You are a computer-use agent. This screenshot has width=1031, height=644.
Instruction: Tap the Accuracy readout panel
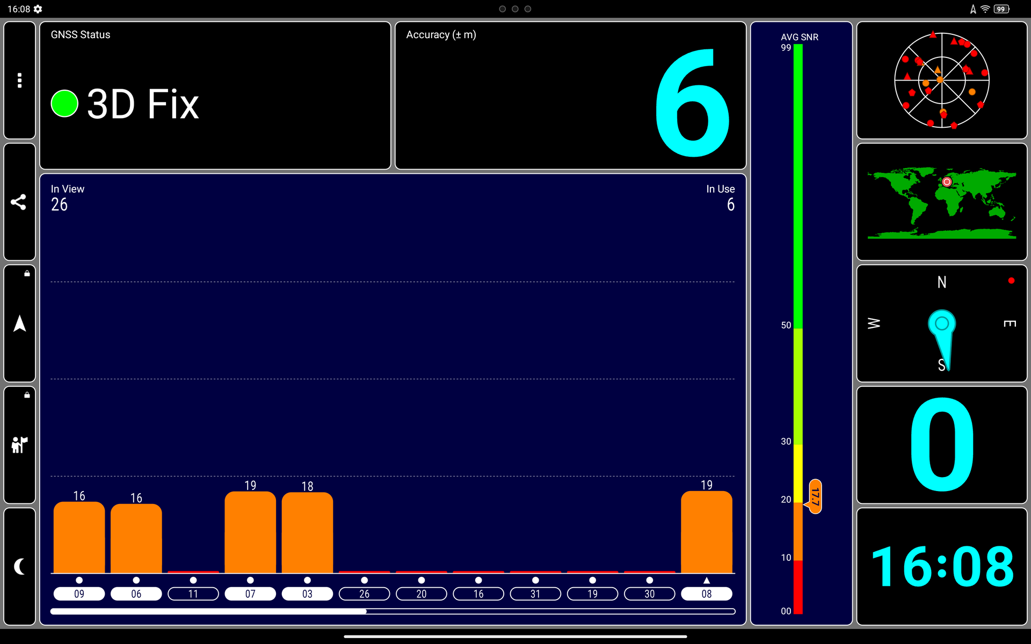[570, 96]
